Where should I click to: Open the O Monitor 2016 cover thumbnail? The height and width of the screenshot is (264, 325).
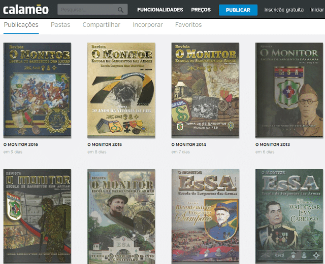pyautogui.click(x=37, y=90)
